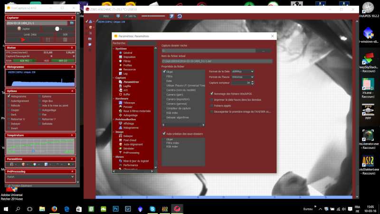
Task: Browse capture root folder with ... button
Action: pos(263,51)
